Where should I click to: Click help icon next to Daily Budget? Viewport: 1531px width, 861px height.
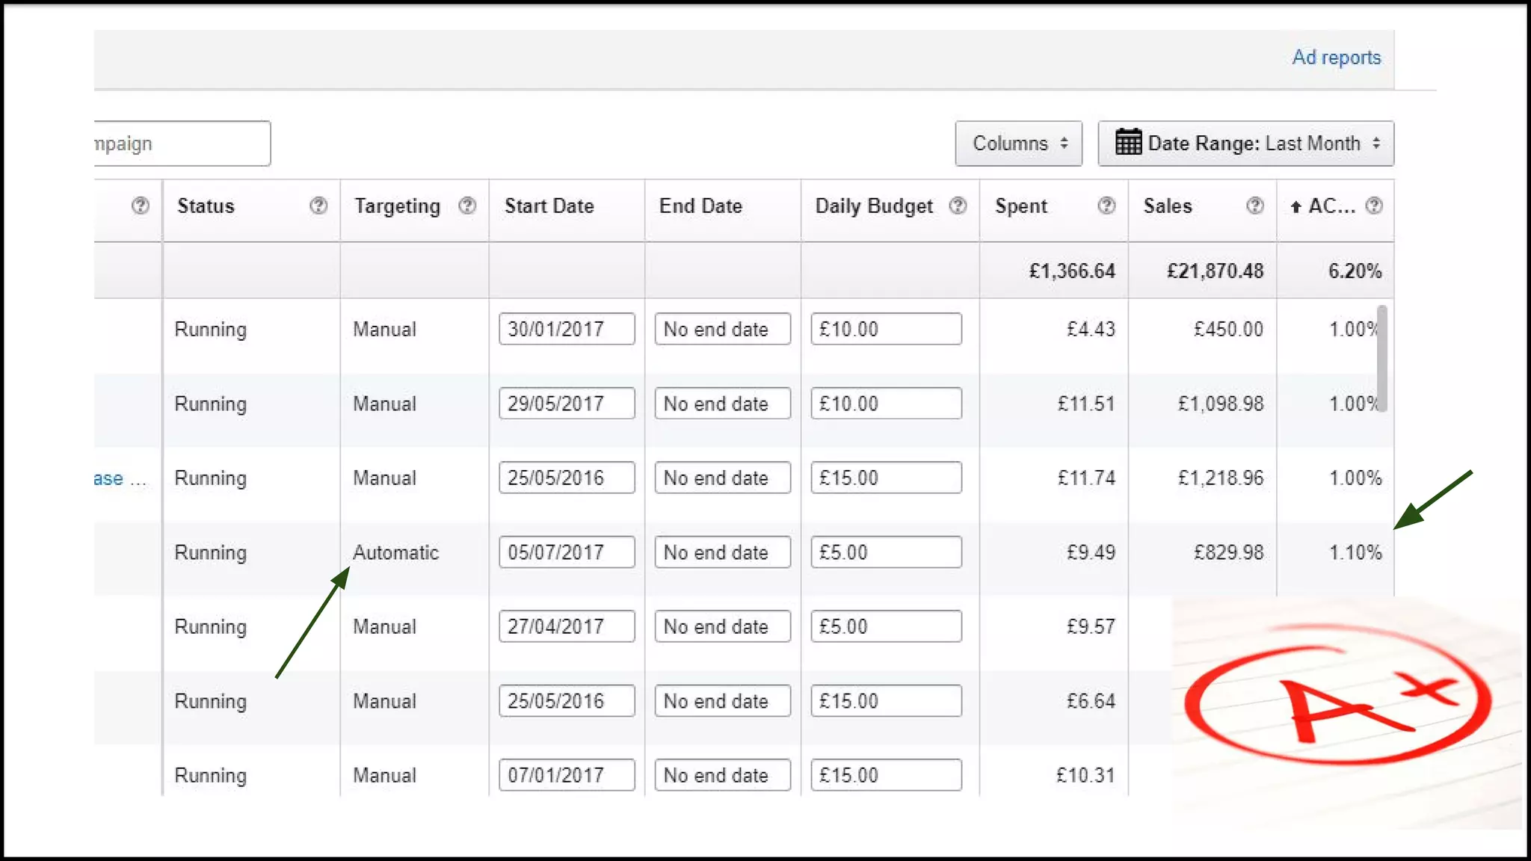958,206
